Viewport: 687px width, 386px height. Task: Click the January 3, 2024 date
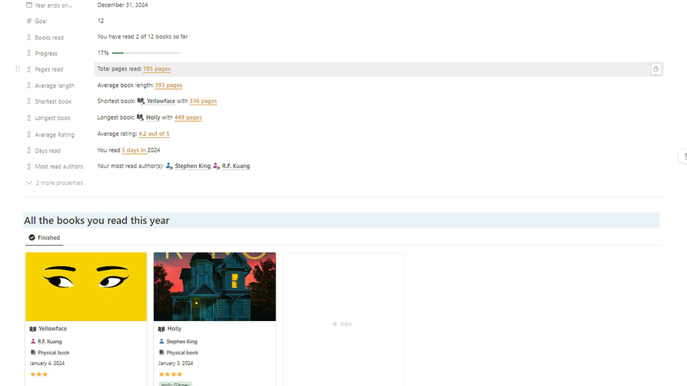click(x=176, y=363)
